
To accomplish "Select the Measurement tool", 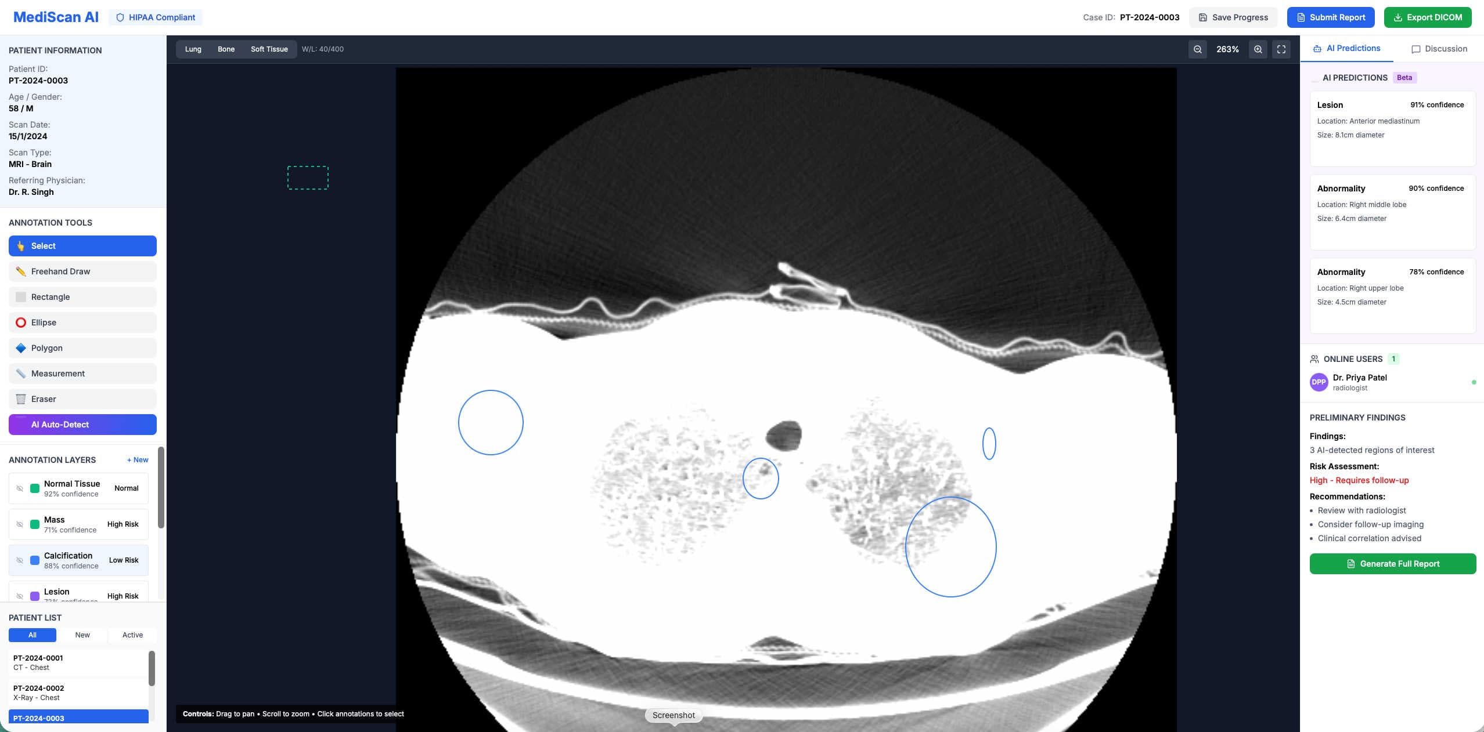I will pyautogui.click(x=82, y=373).
